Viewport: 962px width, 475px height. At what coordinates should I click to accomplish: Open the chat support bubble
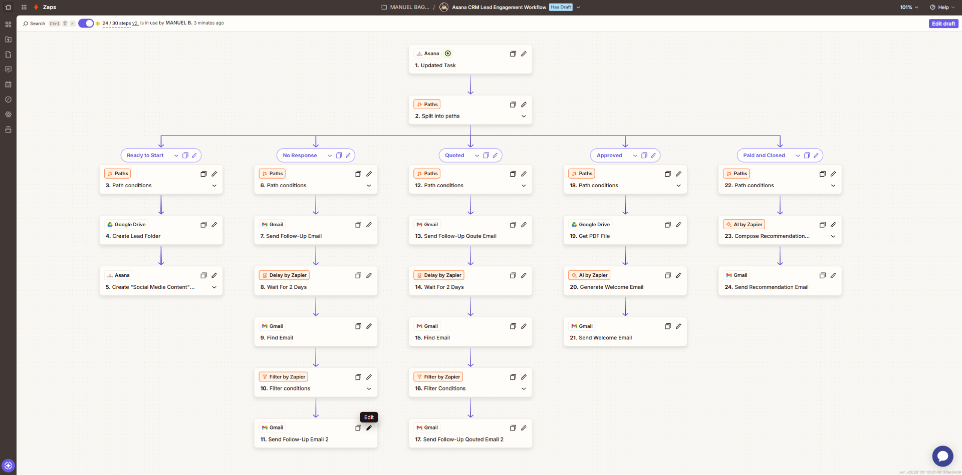click(942, 456)
